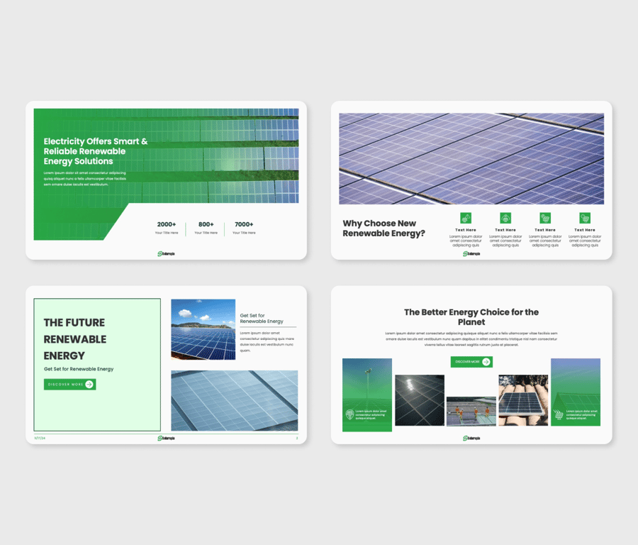Viewport: 638px width, 545px height.
Task: Click the logo at the bottom of the Electricity Offers slide
Action: (166, 253)
